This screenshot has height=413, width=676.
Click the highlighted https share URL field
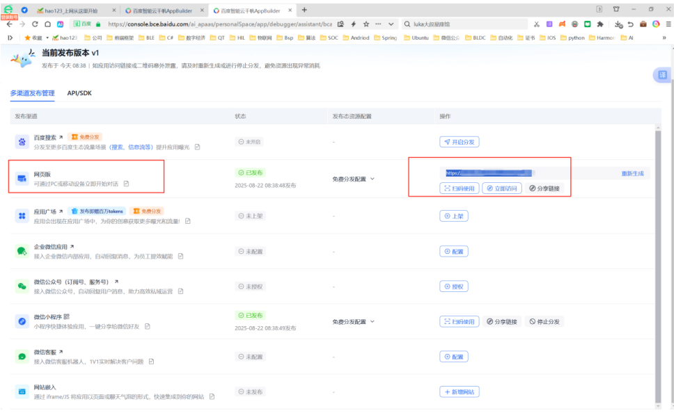pyautogui.click(x=489, y=173)
